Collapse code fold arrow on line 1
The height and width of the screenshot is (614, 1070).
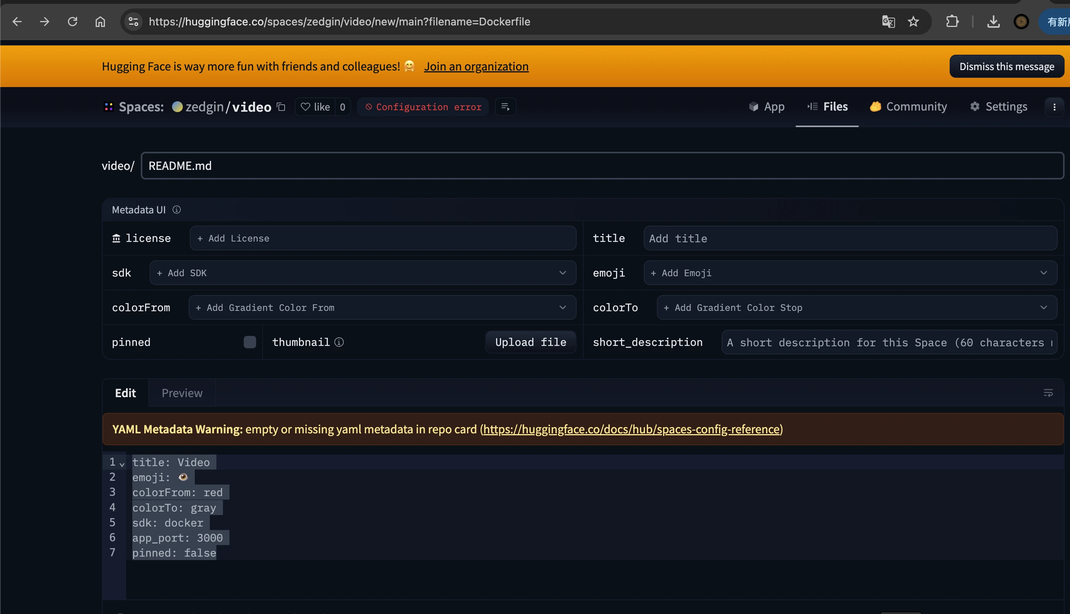tap(122, 464)
